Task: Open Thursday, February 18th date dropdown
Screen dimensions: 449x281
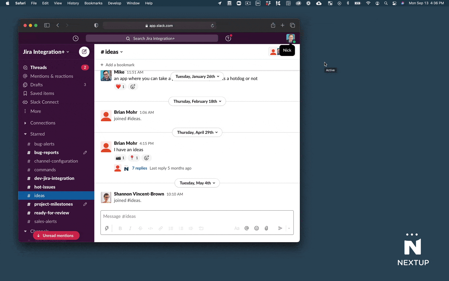Action: (x=197, y=101)
